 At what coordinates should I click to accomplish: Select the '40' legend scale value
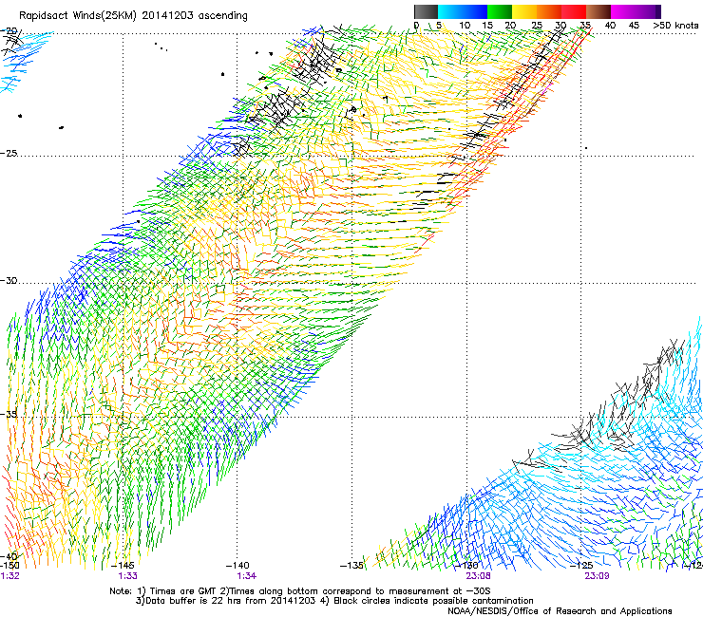pyautogui.click(x=610, y=25)
